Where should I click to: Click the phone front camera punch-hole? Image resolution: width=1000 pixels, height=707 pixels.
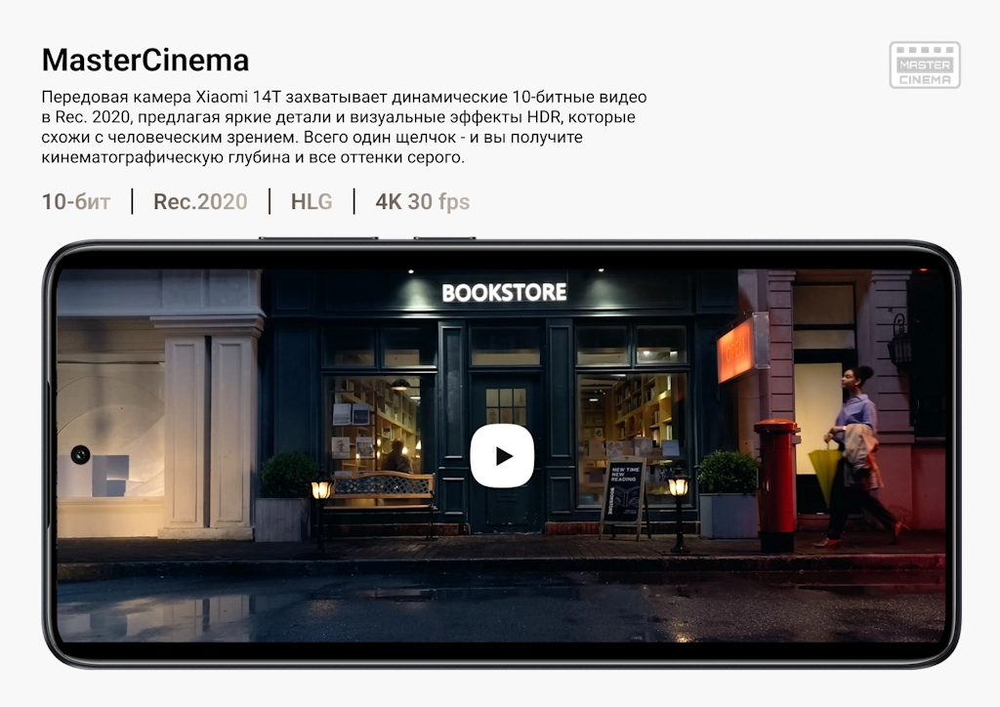[80, 454]
